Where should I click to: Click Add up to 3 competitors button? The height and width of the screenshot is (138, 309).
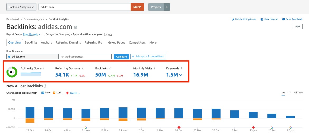(148, 56)
